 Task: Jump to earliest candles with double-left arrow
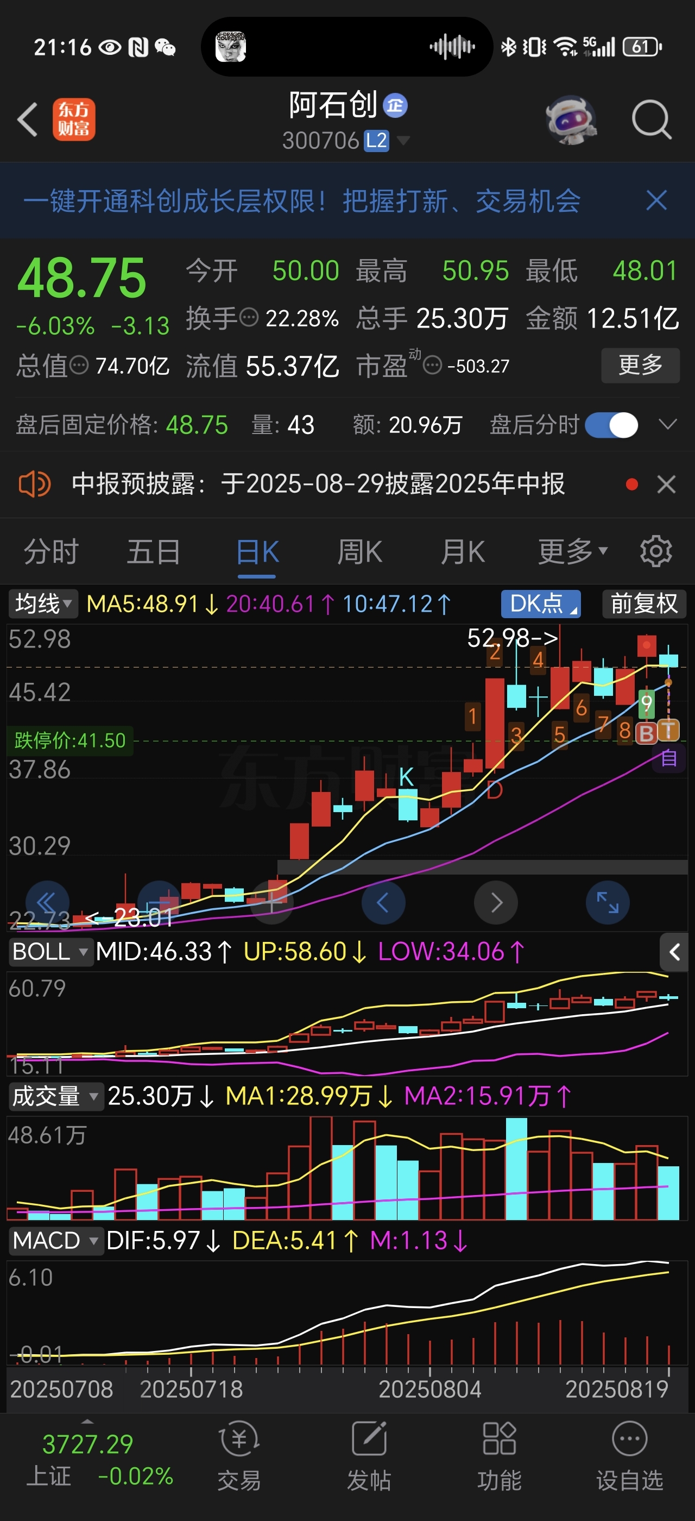pyautogui.click(x=47, y=902)
